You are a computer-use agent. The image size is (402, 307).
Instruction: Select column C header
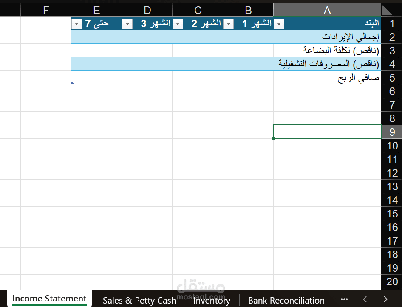(198, 10)
